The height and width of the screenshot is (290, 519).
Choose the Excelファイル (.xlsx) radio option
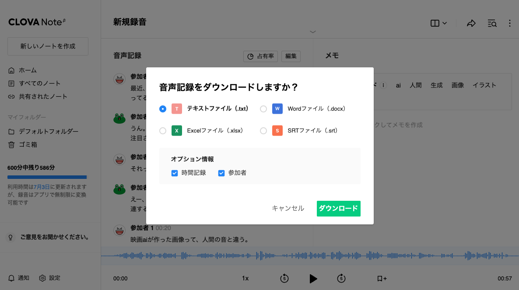coord(163,131)
